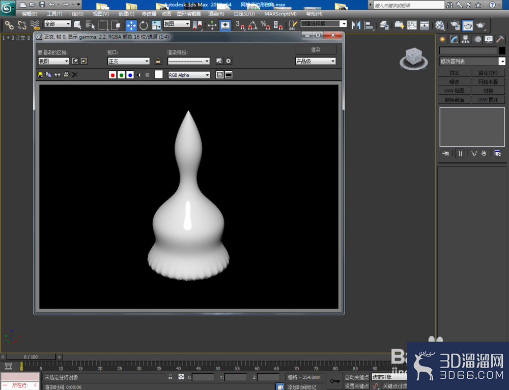
Task: Open the 产品级 render mode dropdown
Action: pyautogui.click(x=315, y=61)
